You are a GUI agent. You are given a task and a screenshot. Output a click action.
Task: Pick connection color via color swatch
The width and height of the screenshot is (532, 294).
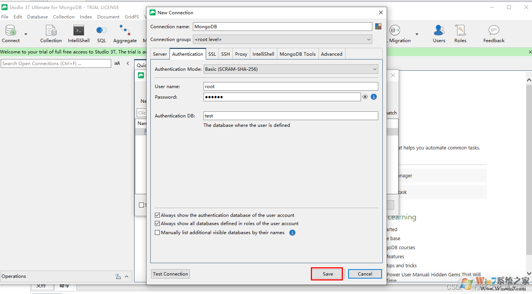point(378,26)
